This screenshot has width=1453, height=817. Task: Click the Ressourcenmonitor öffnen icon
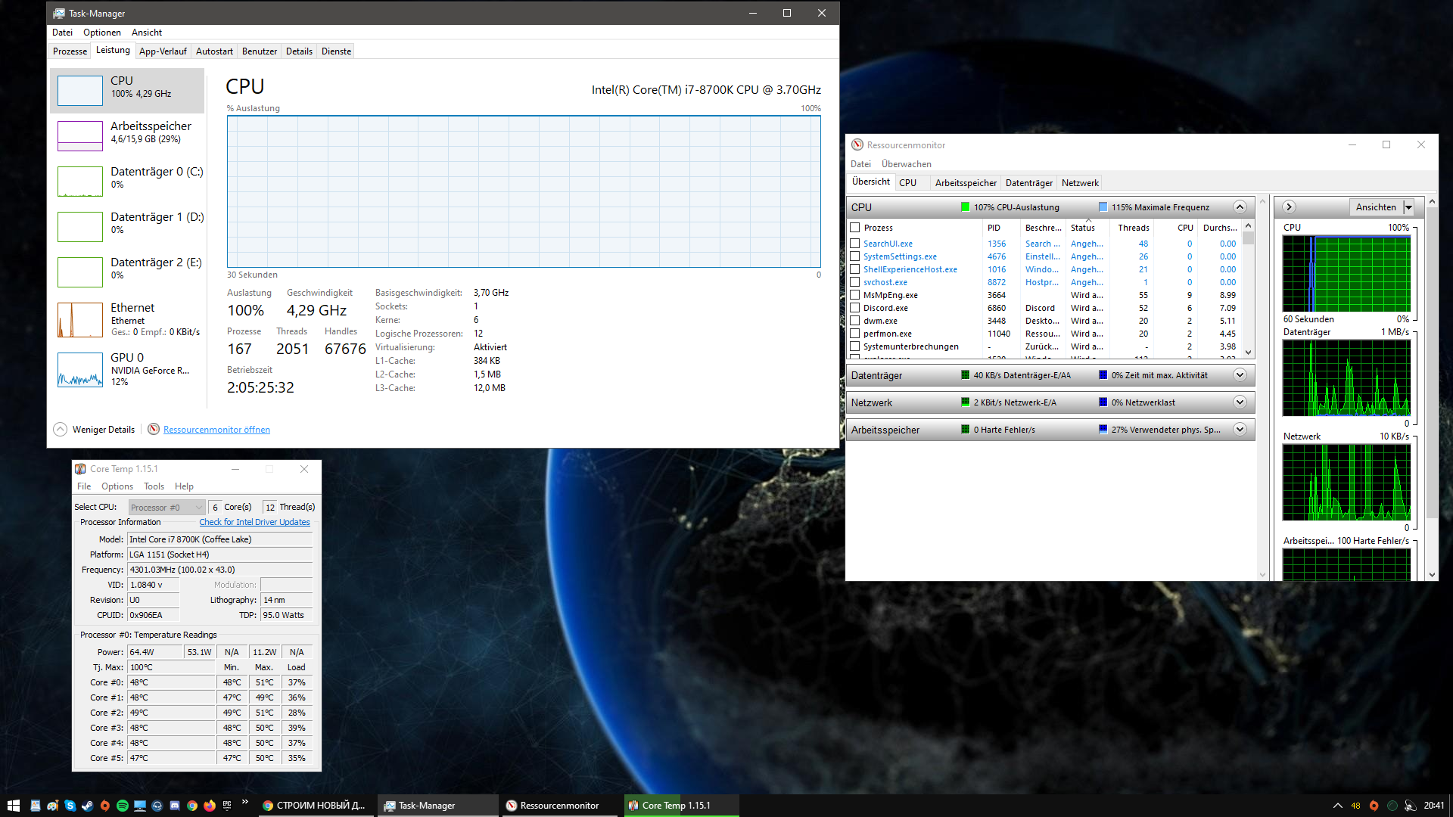154,429
